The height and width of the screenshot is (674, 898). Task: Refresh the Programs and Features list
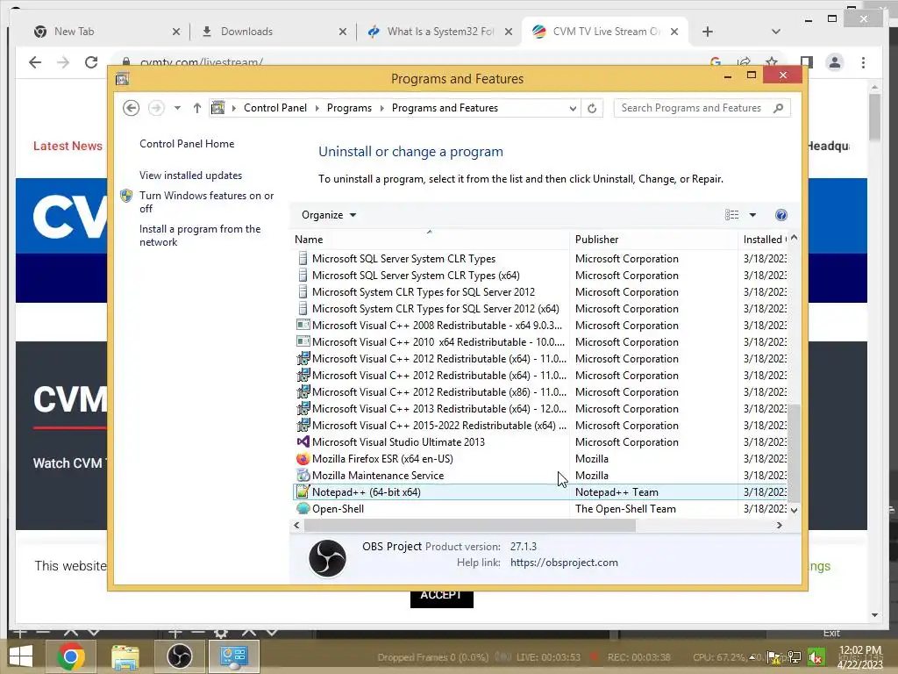592,108
